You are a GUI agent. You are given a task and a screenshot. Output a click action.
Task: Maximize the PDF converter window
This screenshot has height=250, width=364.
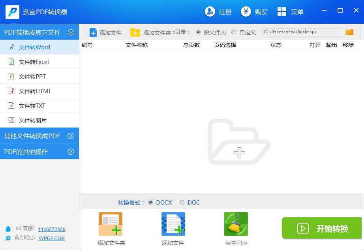340,10
